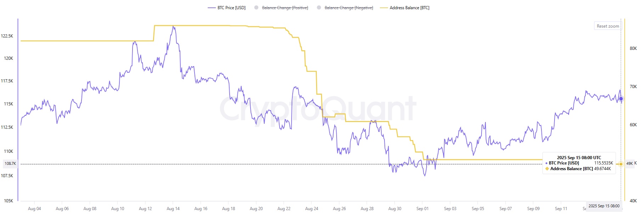Click the gray circle icon beside Balance Change [Negative]
Image resolution: width=641 pixels, height=214 pixels.
[x=319, y=7]
